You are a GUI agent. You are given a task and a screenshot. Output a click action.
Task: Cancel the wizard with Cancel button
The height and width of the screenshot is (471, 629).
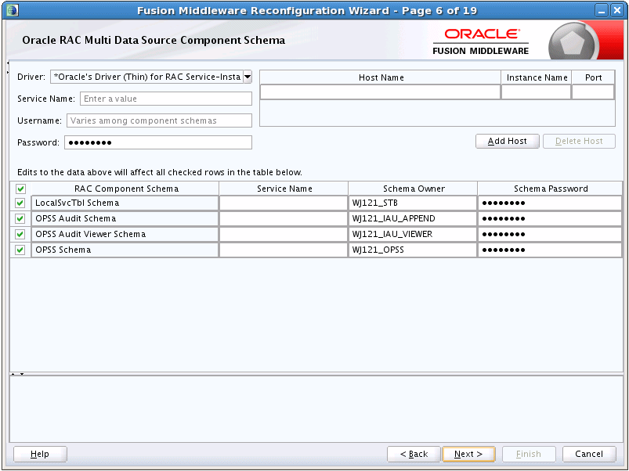(589, 454)
